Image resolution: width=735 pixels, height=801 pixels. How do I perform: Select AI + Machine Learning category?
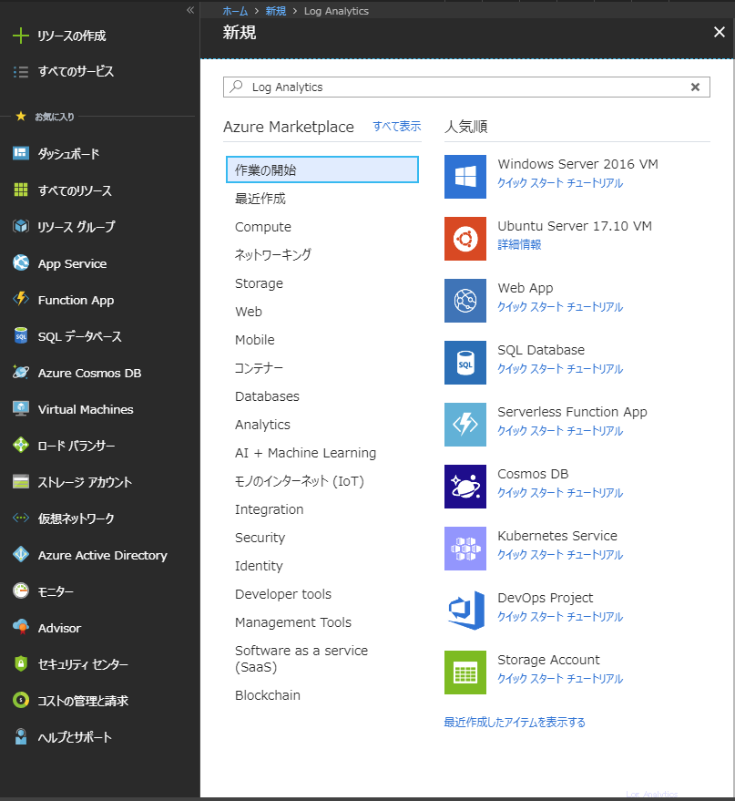click(305, 453)
